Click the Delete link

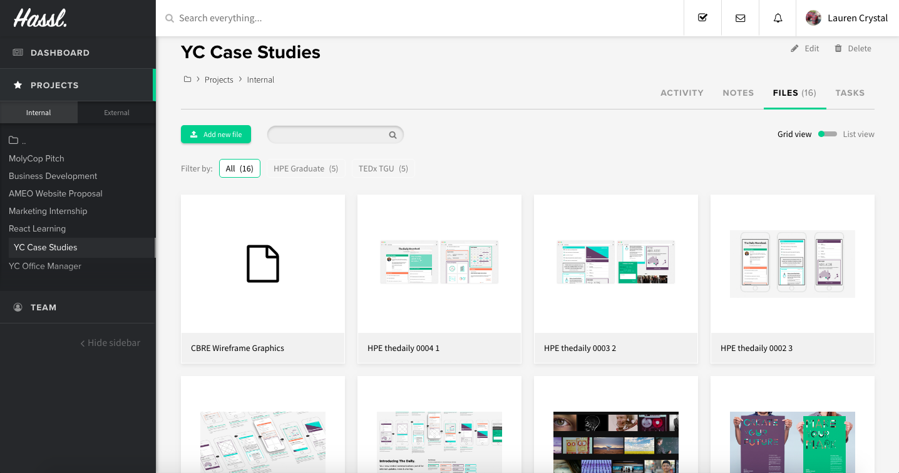pos(859,48)
